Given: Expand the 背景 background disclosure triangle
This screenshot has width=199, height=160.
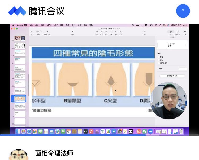Looking at the screenshot, I should click(158, 69).
